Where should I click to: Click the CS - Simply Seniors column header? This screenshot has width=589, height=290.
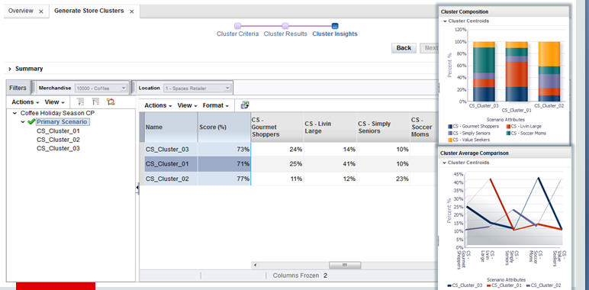pyautogui.click(x=384, y=127)
